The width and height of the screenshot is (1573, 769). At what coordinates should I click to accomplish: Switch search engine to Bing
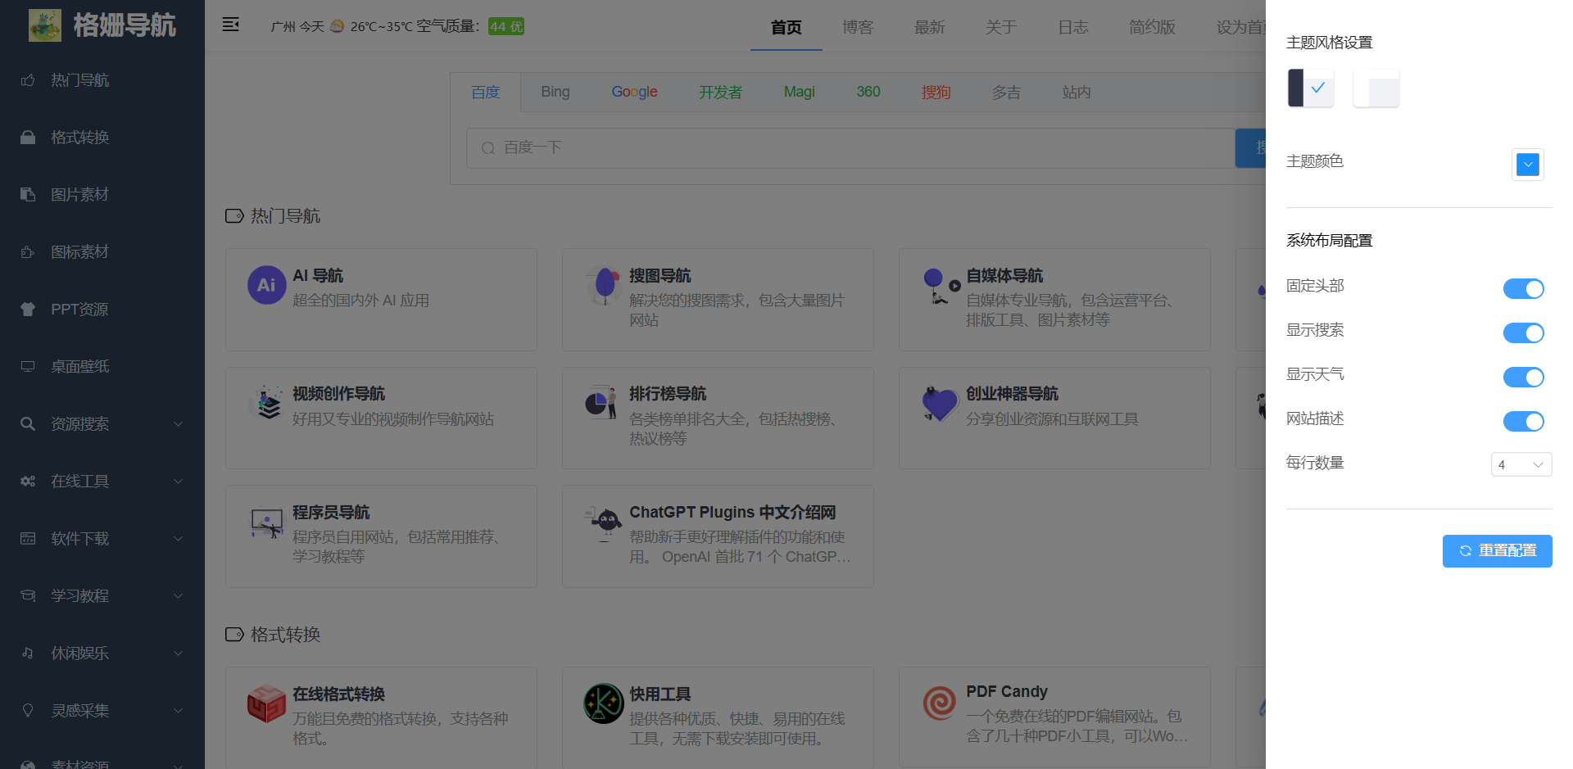(x=555, y=92)
